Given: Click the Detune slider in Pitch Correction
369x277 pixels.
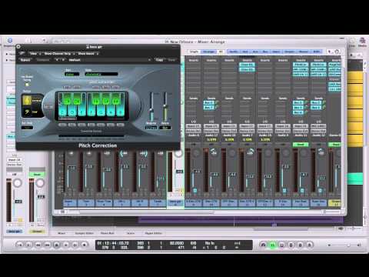Looking at the screenshot, I should coord(165,106).
